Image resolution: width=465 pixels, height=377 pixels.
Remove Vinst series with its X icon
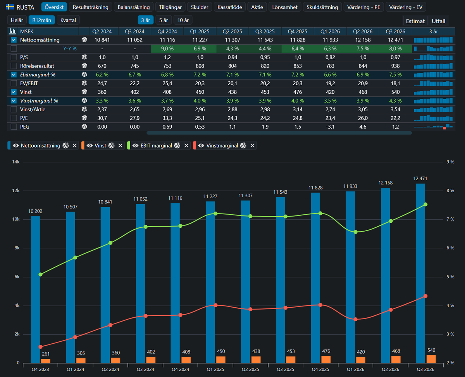point(121,146)
